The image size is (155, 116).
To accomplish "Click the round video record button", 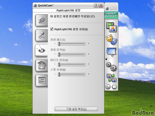I will click(x=114, y=87).
